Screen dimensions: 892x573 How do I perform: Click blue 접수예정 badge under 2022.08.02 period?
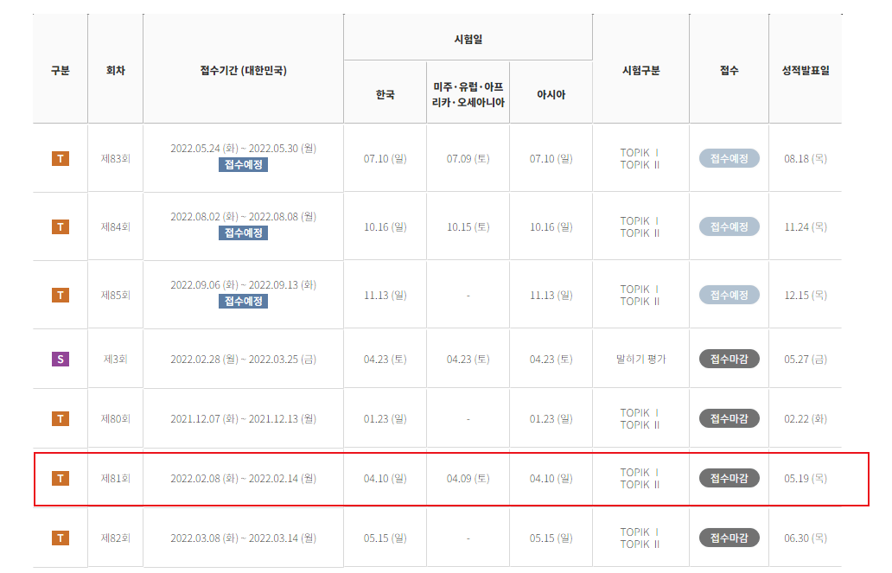[x=243, y=233]
